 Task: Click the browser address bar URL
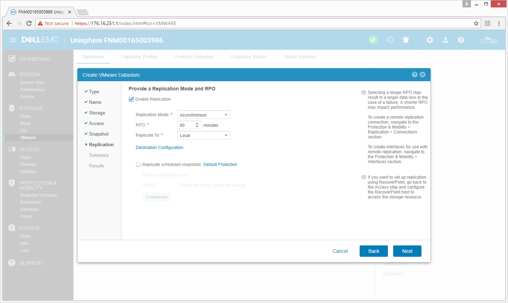click(125, 23)
